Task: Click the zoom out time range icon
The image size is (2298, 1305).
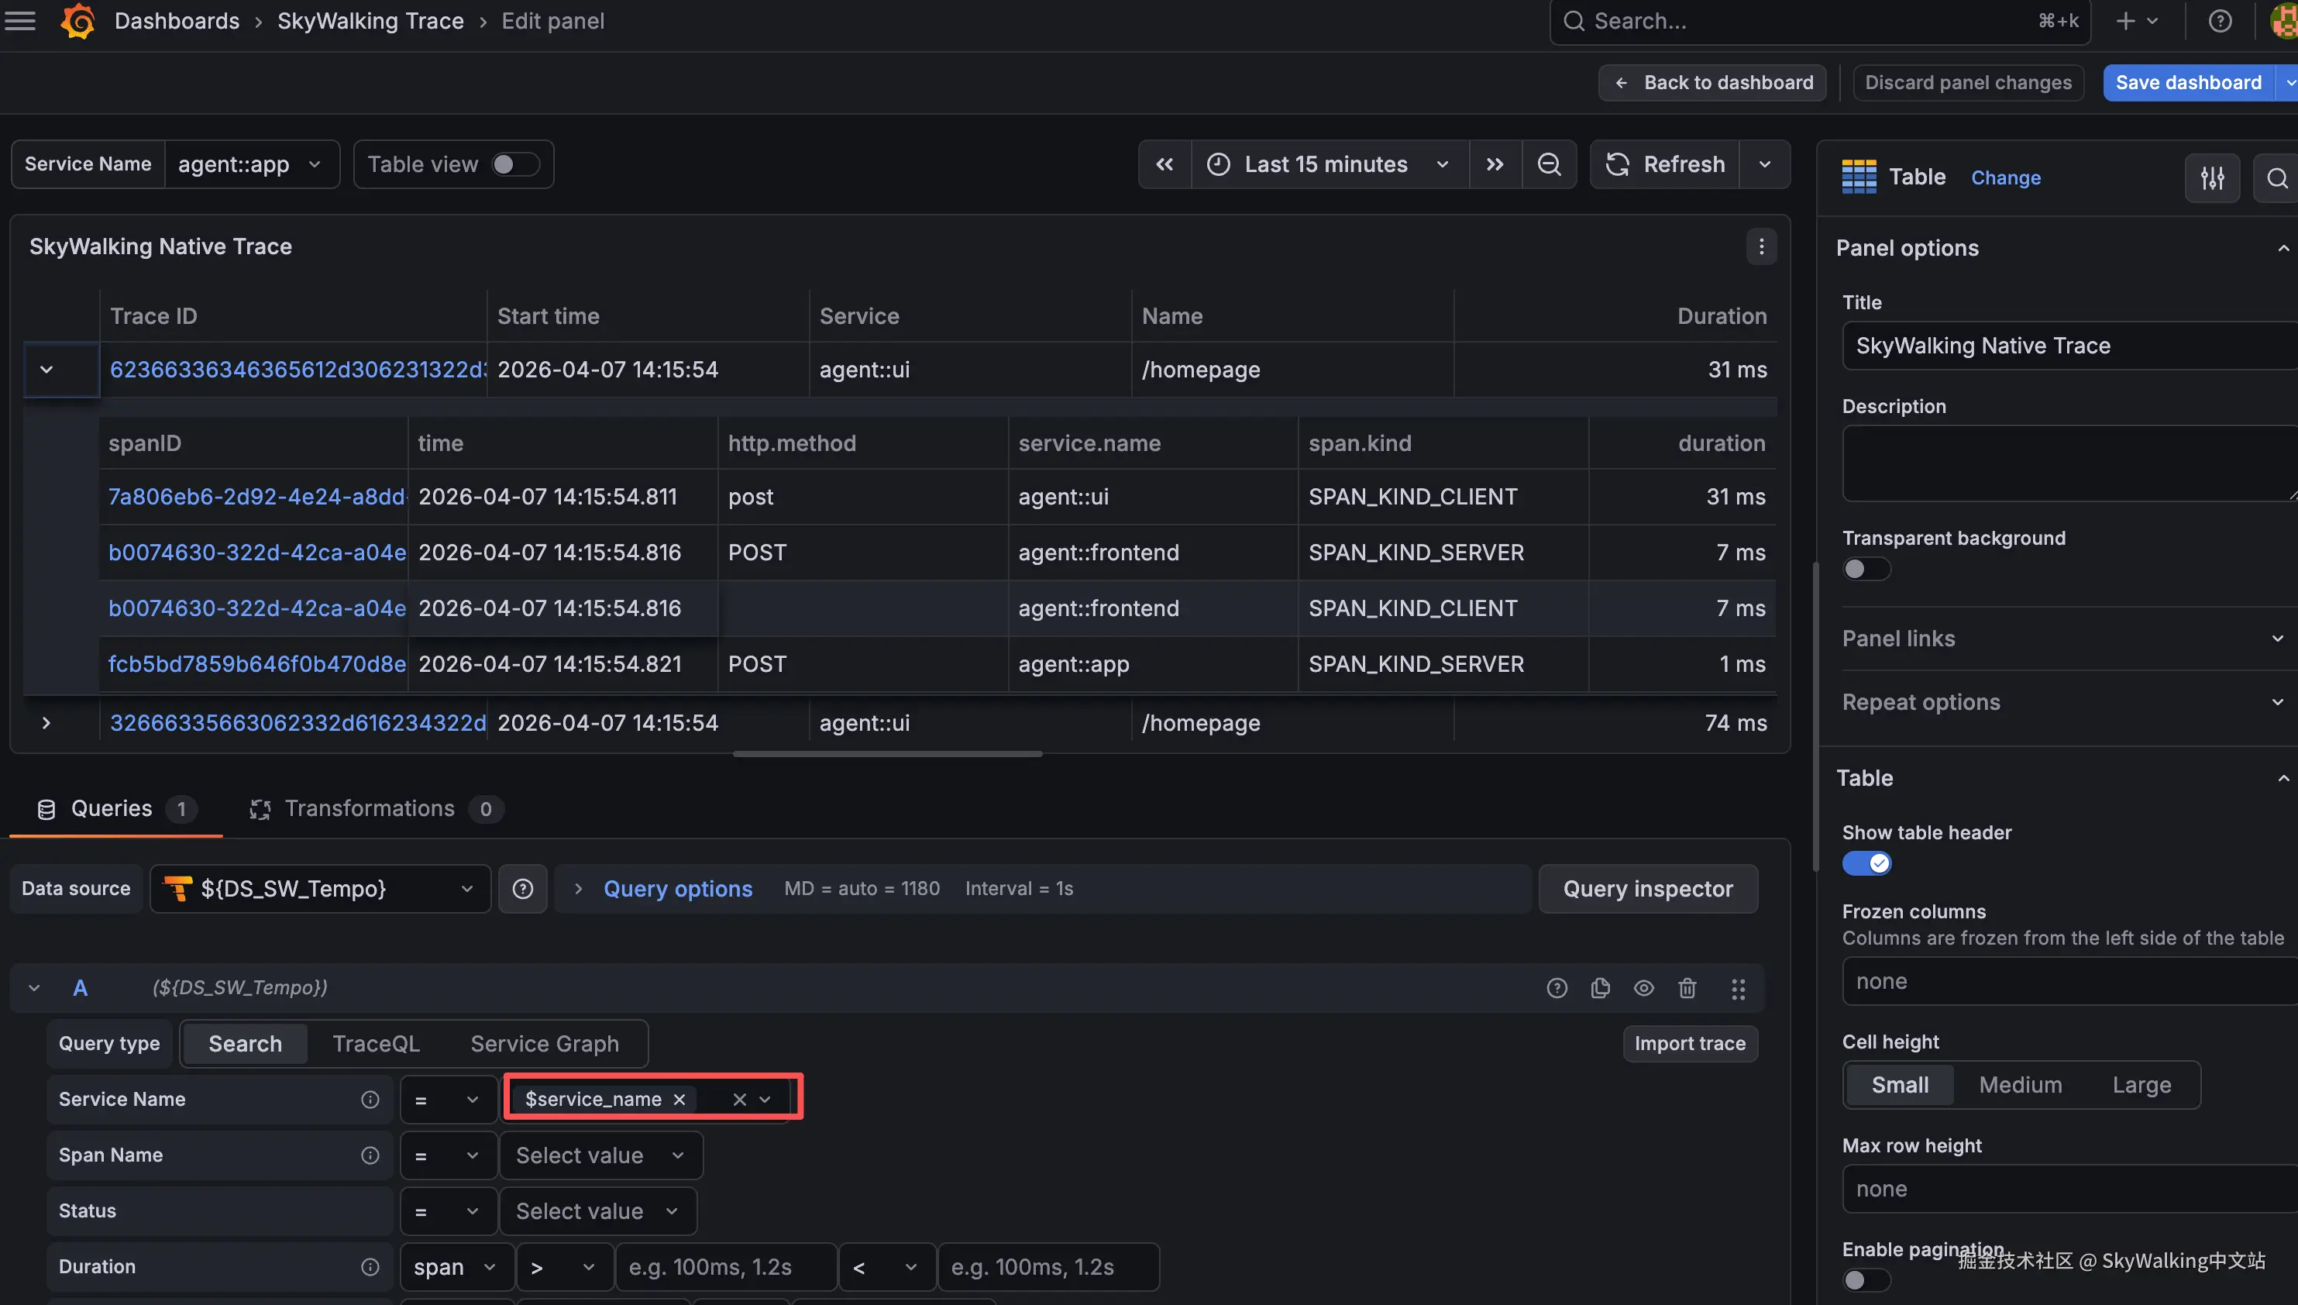Action: pos(1549,164)
